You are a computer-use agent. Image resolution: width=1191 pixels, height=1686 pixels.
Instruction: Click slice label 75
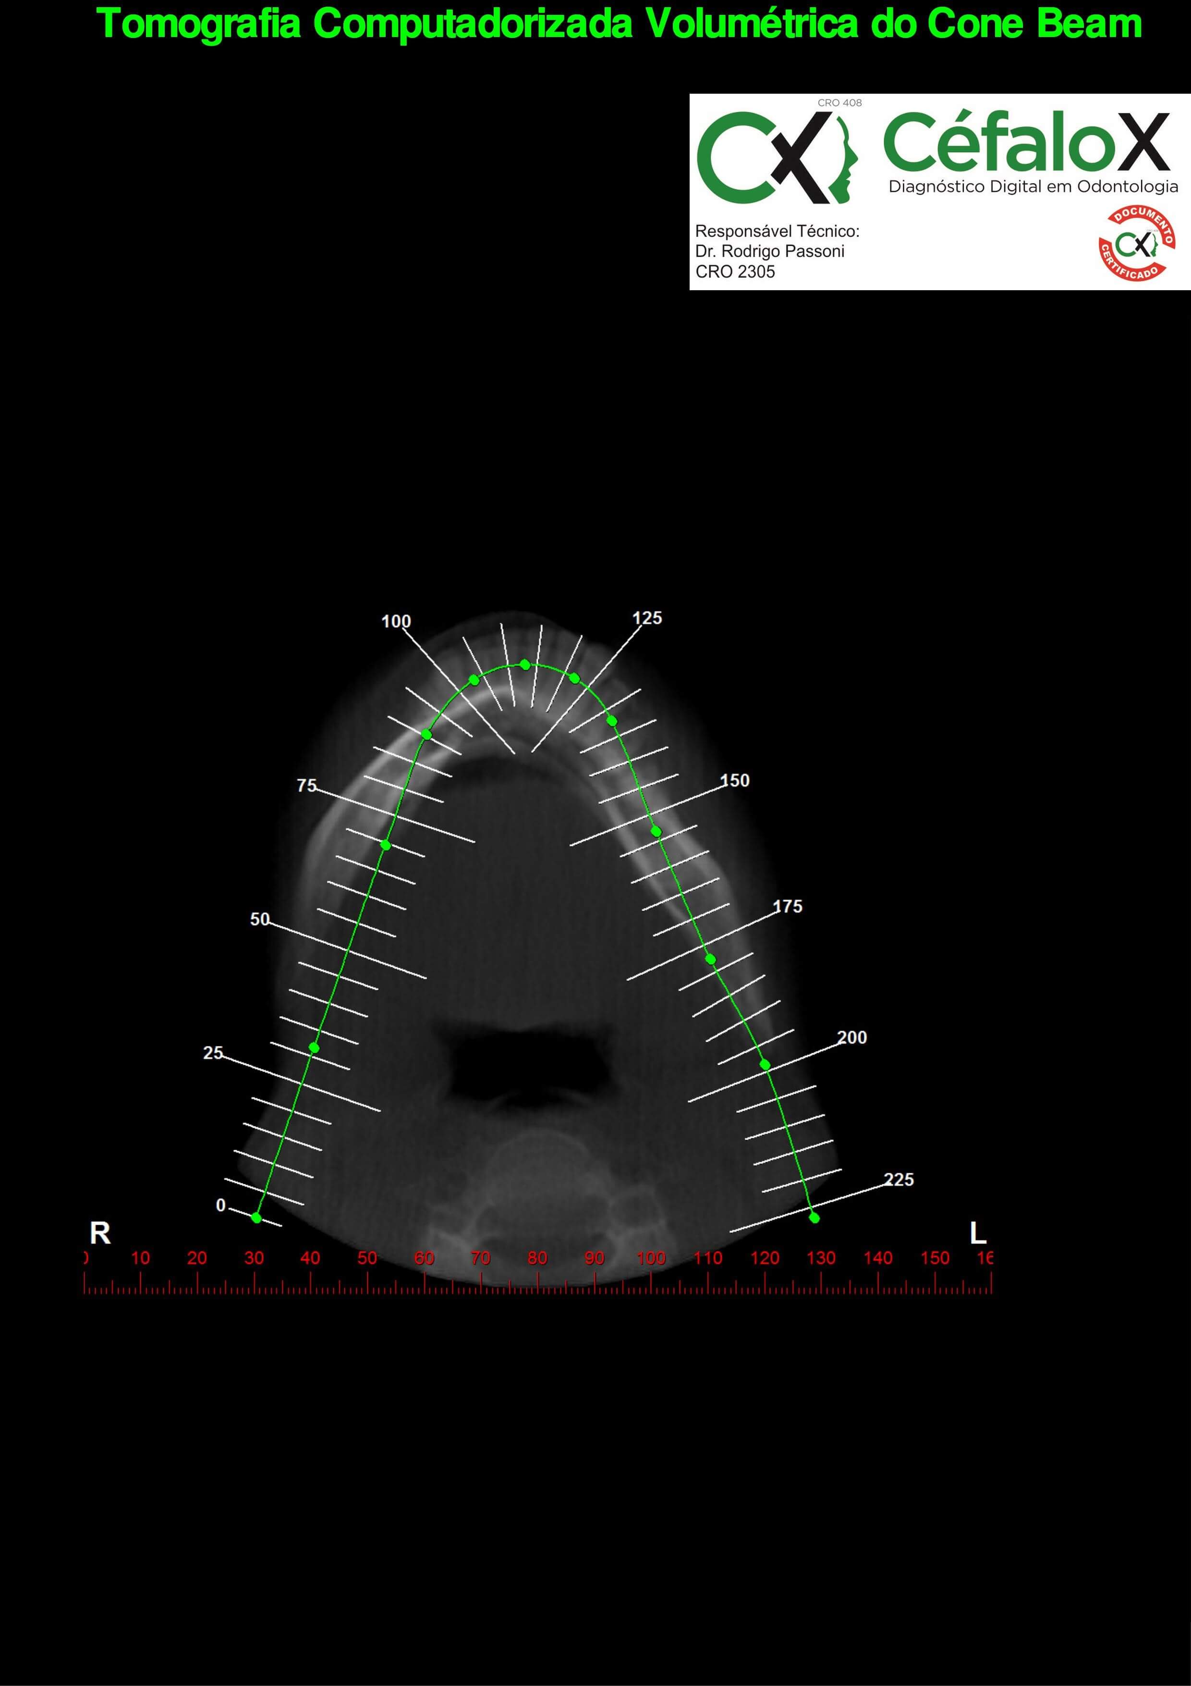tap(307, 786)
